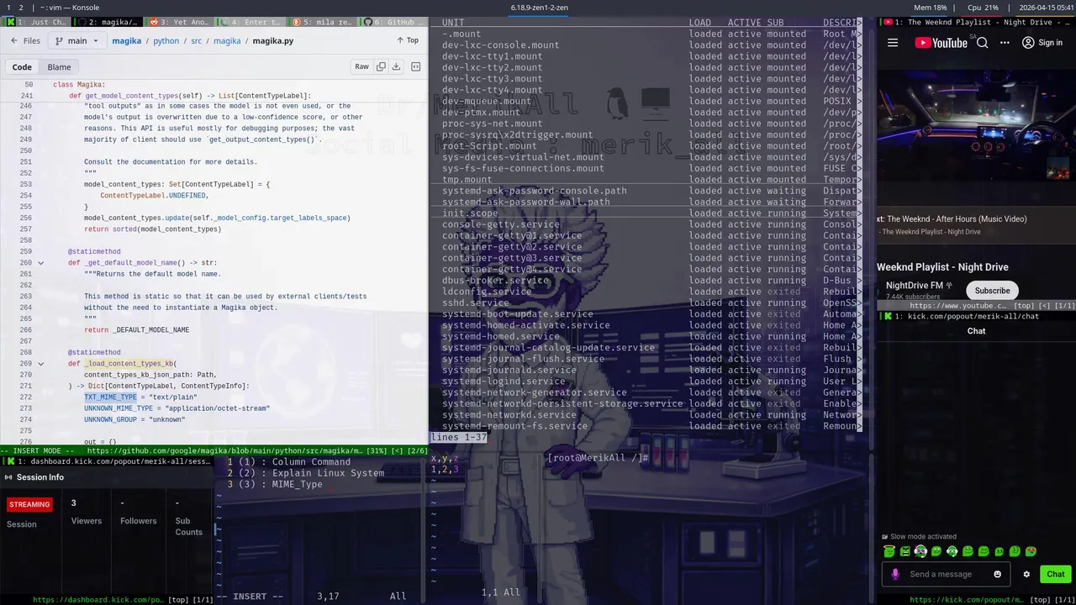Open main branch dropdown
Viewport: 1076px width, 605px height.
pyautogui.click(x=76, y=40)
